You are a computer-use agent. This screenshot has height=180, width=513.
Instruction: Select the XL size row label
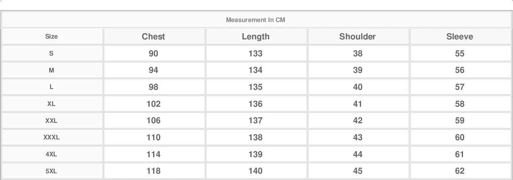pos(51,104)
